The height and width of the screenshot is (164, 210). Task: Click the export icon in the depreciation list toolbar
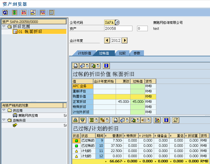tap(133, 120)
